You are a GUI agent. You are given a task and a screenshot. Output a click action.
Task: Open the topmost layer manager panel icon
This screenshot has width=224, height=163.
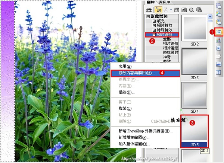(x=218, y=6)
